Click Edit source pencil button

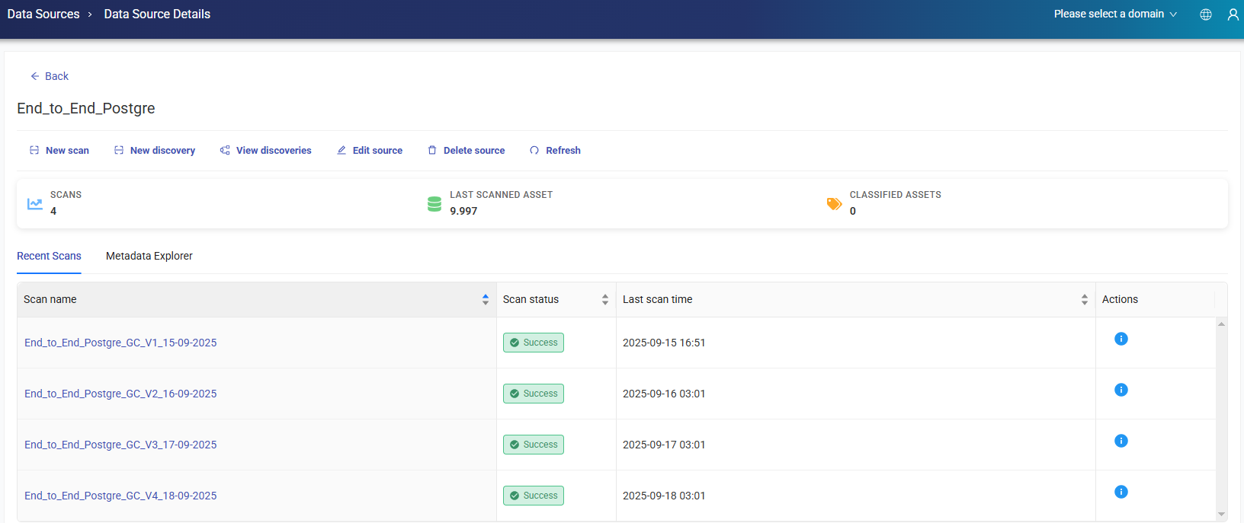370,151
